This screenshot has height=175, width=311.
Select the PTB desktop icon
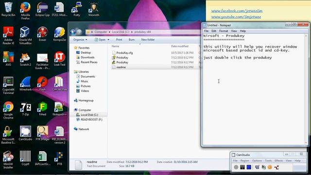59,158
